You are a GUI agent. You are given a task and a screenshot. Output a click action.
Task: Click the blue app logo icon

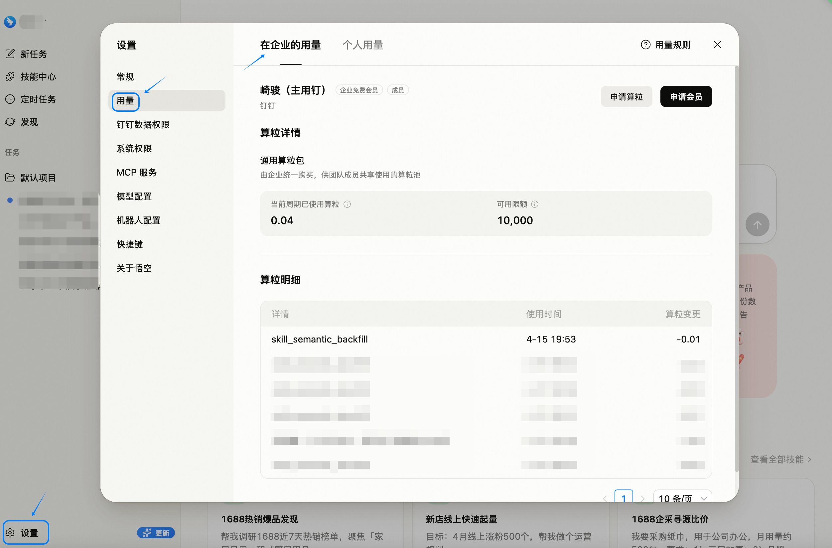(x=10, y=22)
